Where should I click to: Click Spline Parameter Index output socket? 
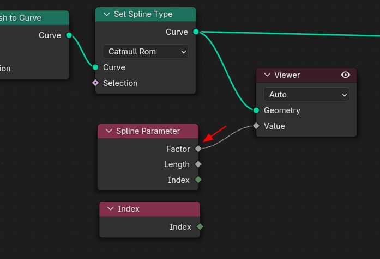198,180
